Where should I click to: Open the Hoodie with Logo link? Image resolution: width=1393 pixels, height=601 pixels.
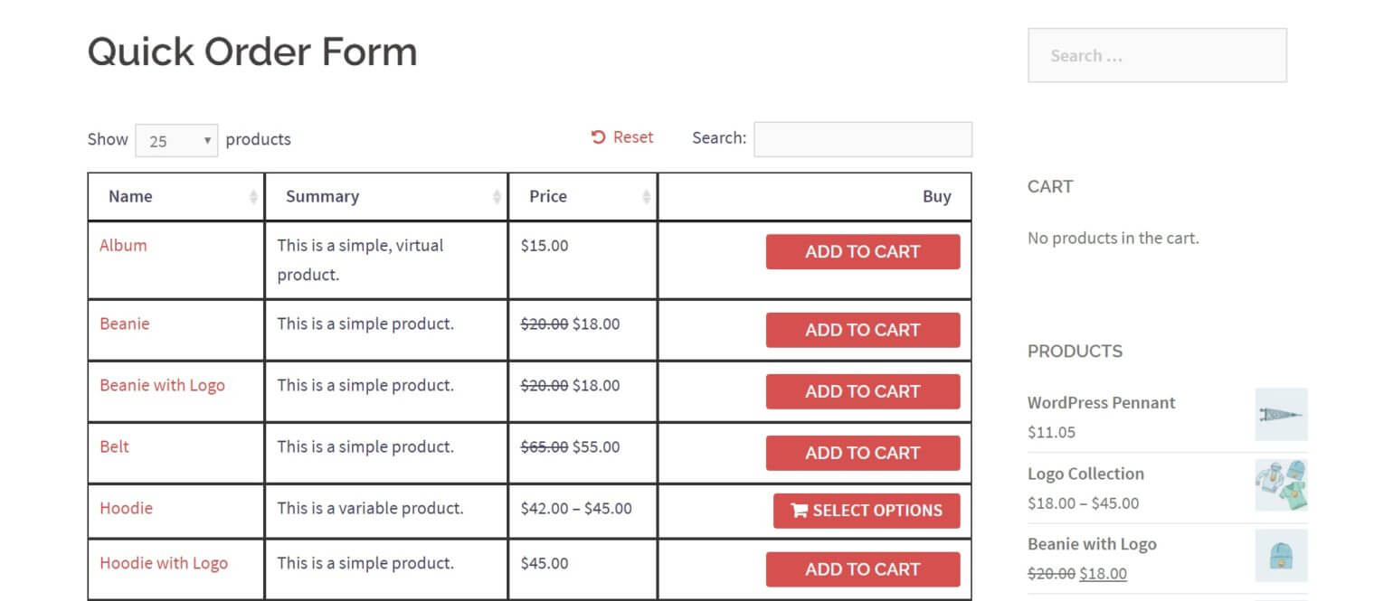click(164, 563)
